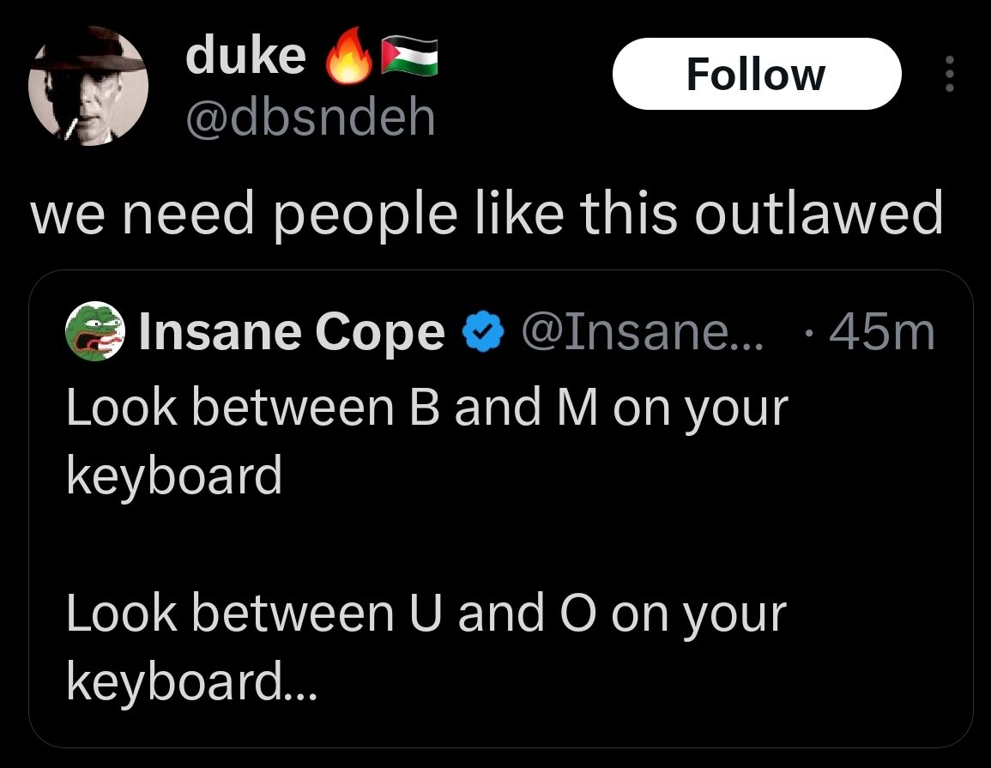991x768 pixels.
Task: Open Insane Cope's profile name
Action: [x=292, y=334]
